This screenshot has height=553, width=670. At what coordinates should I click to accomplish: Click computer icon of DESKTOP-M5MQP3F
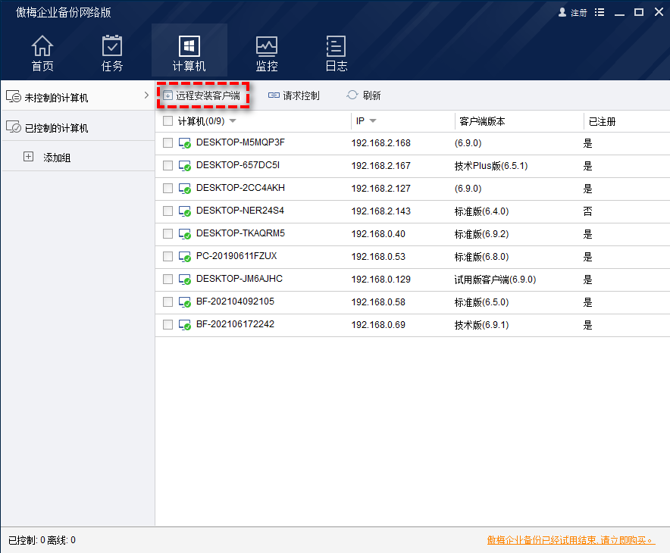(x=185, y=143)
